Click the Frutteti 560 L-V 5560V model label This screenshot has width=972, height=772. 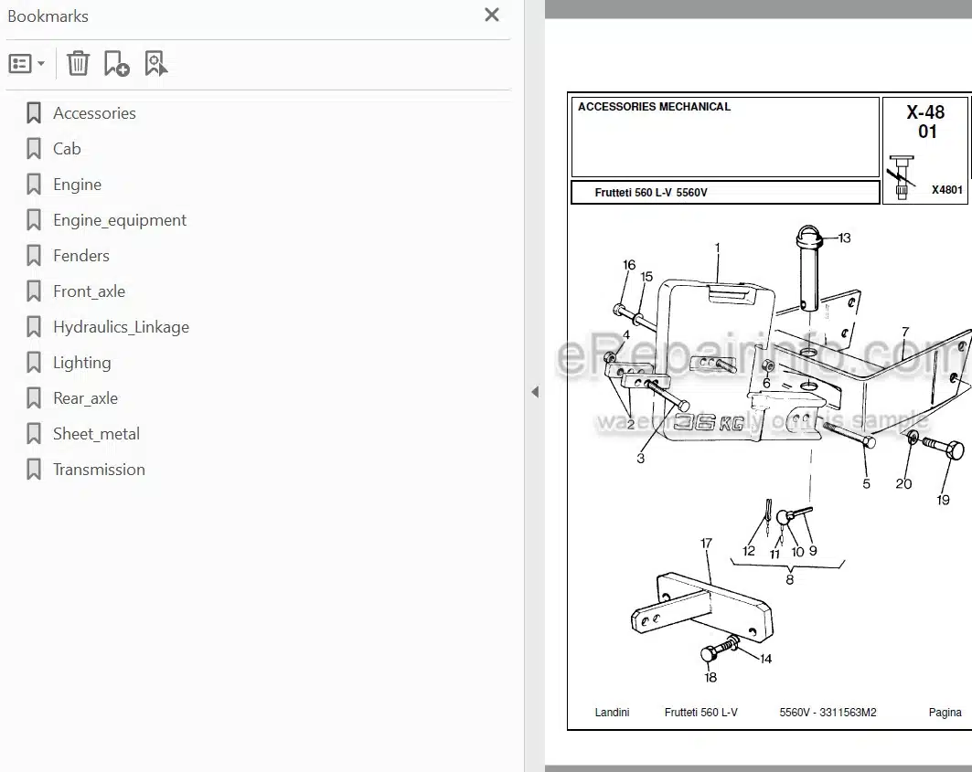click(651, 193)
